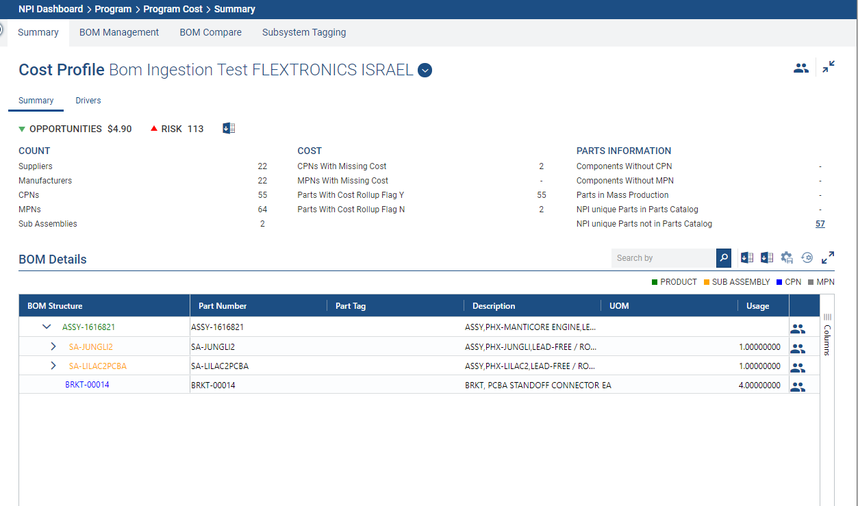Export summary via the Excel icon beside RISK
858x506 pixels.
229,128
